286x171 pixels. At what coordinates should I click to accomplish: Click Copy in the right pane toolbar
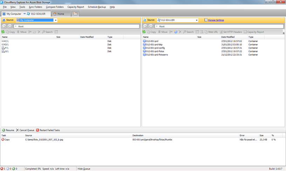pos(151,32)
